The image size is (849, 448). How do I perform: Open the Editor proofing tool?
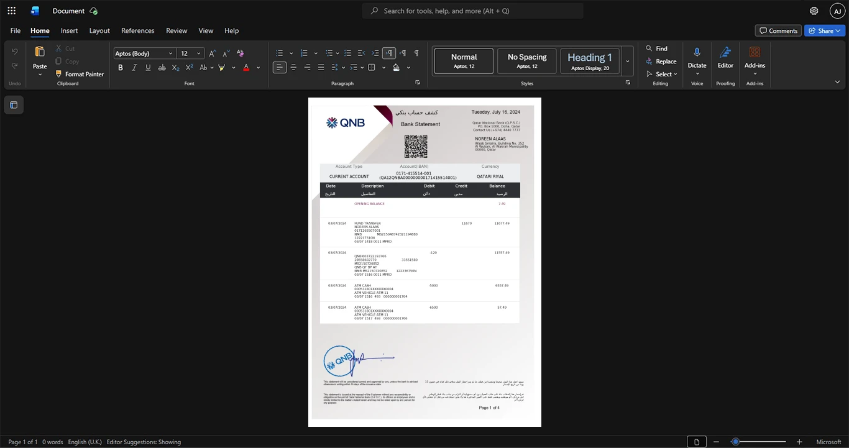coord(725,57)
